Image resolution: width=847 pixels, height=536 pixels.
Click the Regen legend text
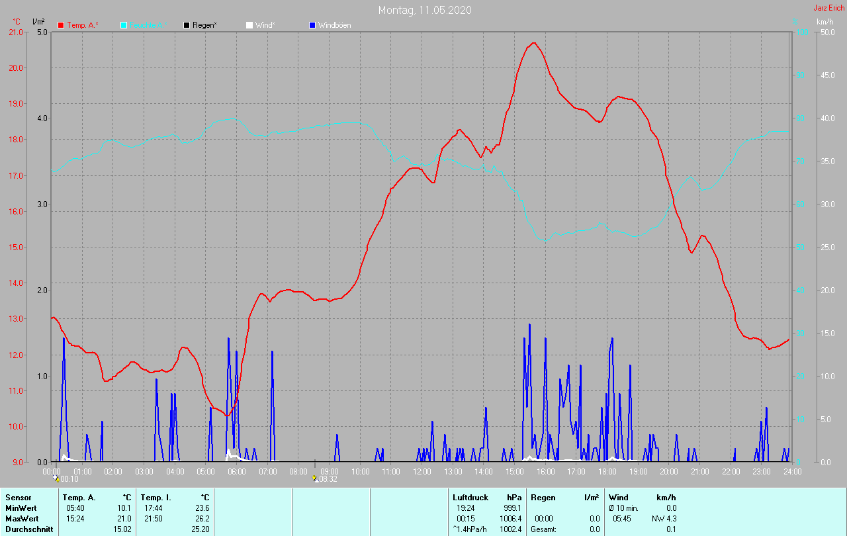205,25
